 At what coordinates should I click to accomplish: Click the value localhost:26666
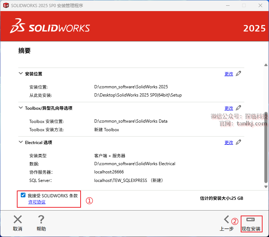(109, 172)
